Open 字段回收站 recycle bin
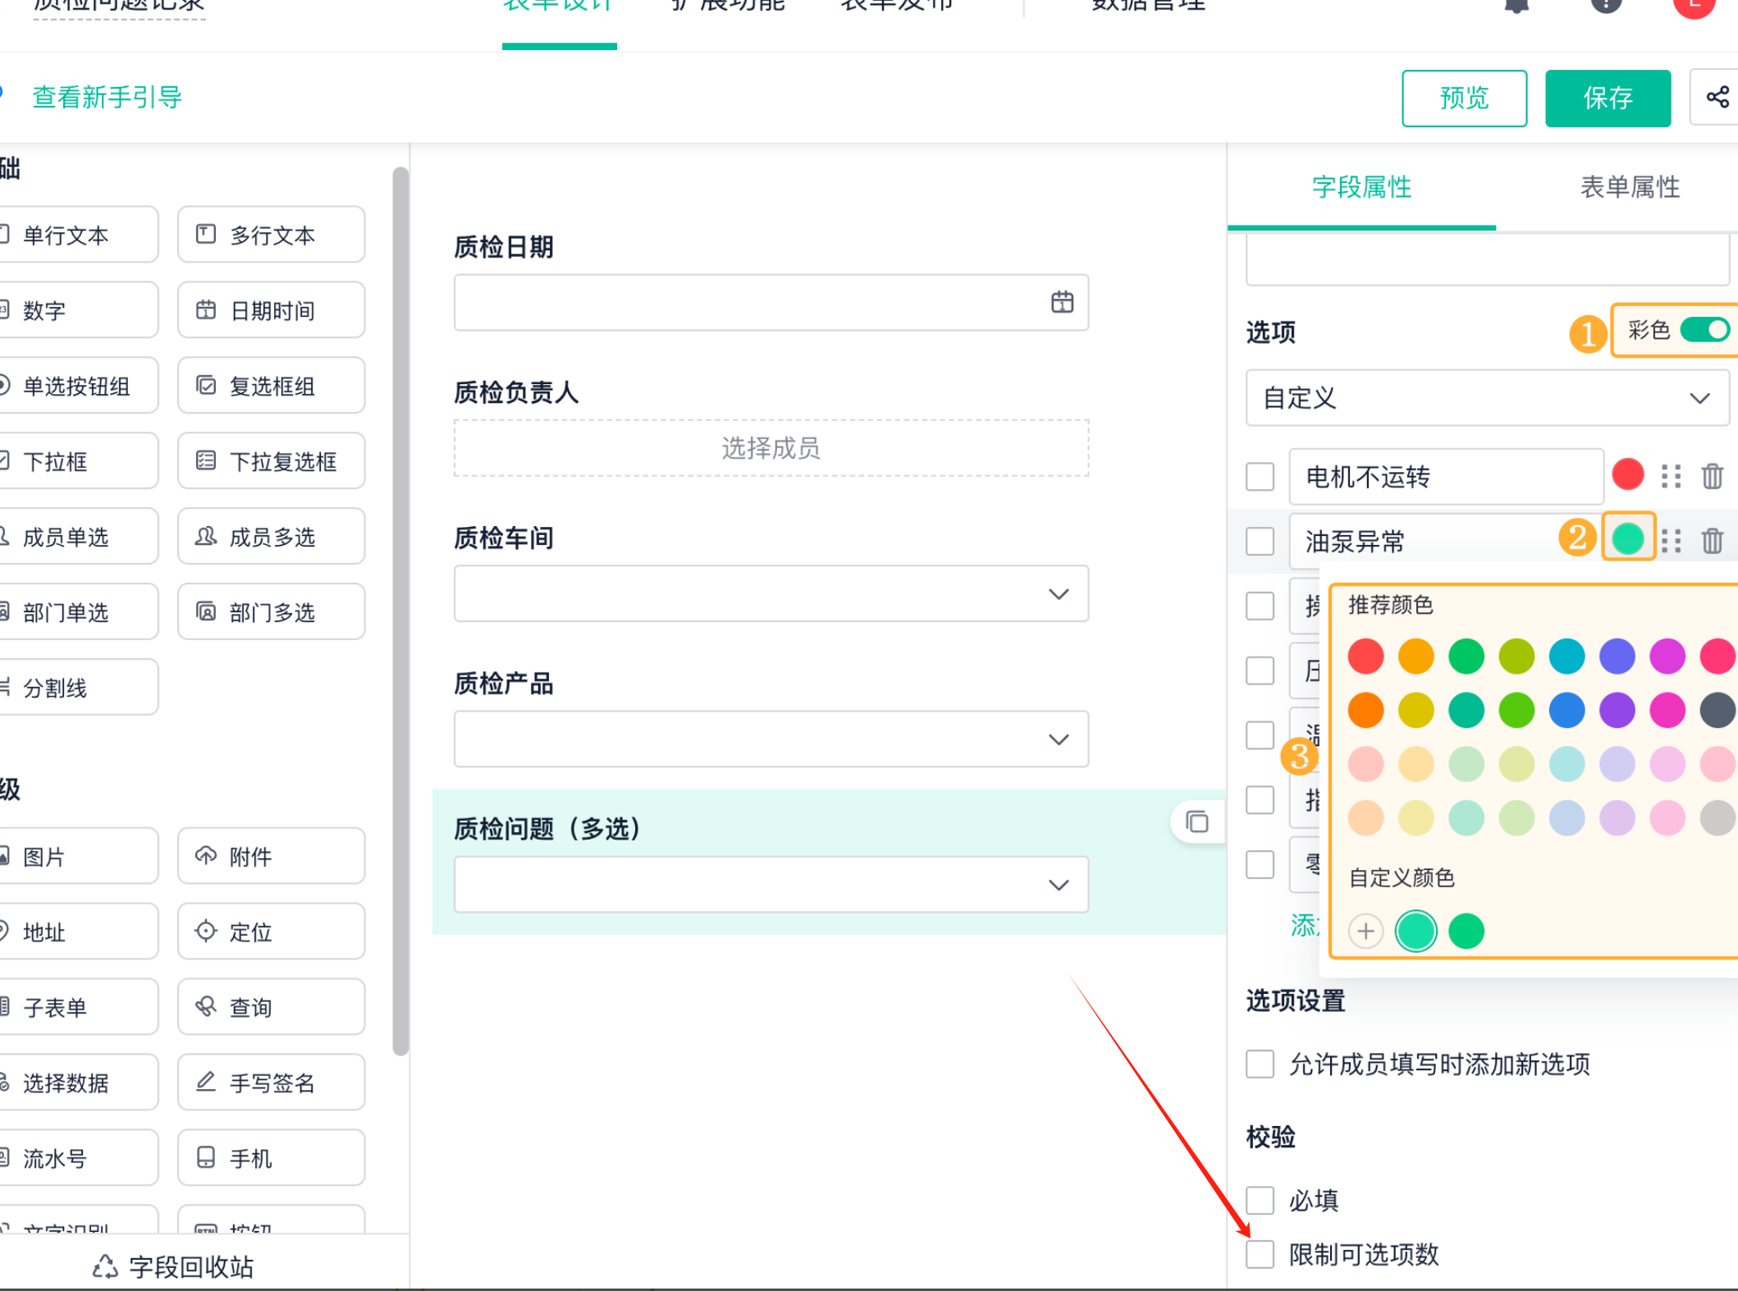Screen dimensions: 1738x1291 pos(172,1266)
